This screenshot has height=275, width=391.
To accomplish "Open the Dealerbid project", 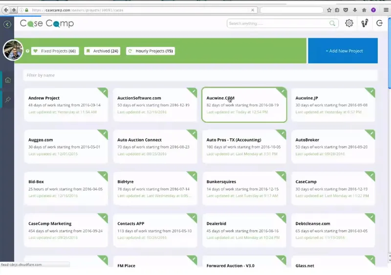I will (x=244, y=231).
